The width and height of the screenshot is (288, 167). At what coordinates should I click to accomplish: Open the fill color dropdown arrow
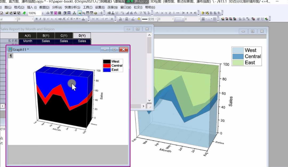tap(123, 19)
